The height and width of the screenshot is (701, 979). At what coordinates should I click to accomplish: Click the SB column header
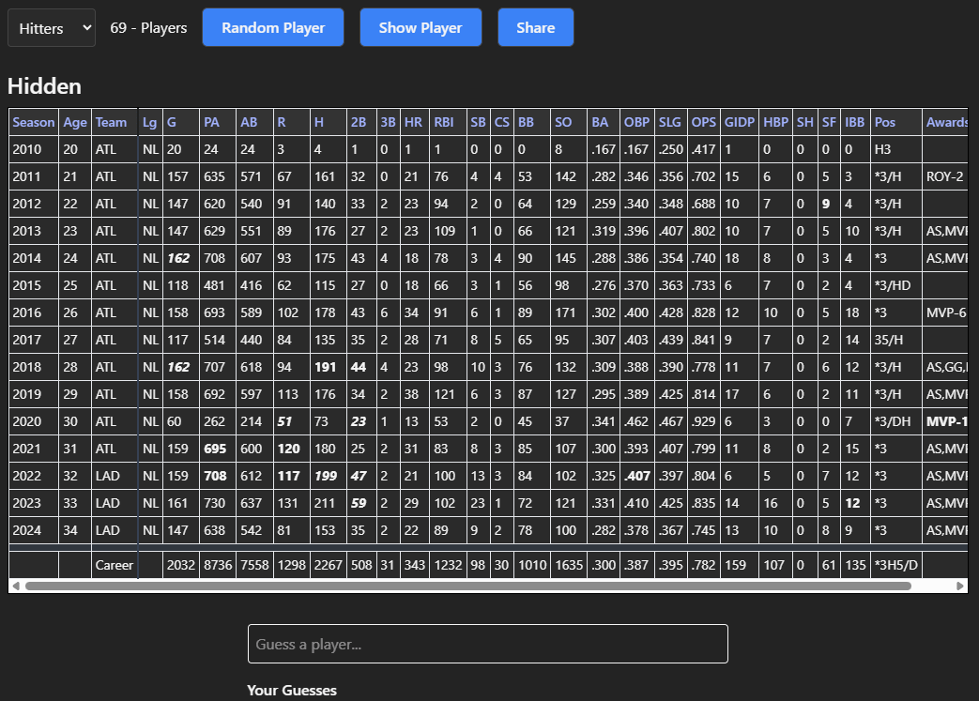[x=478, y=122]
